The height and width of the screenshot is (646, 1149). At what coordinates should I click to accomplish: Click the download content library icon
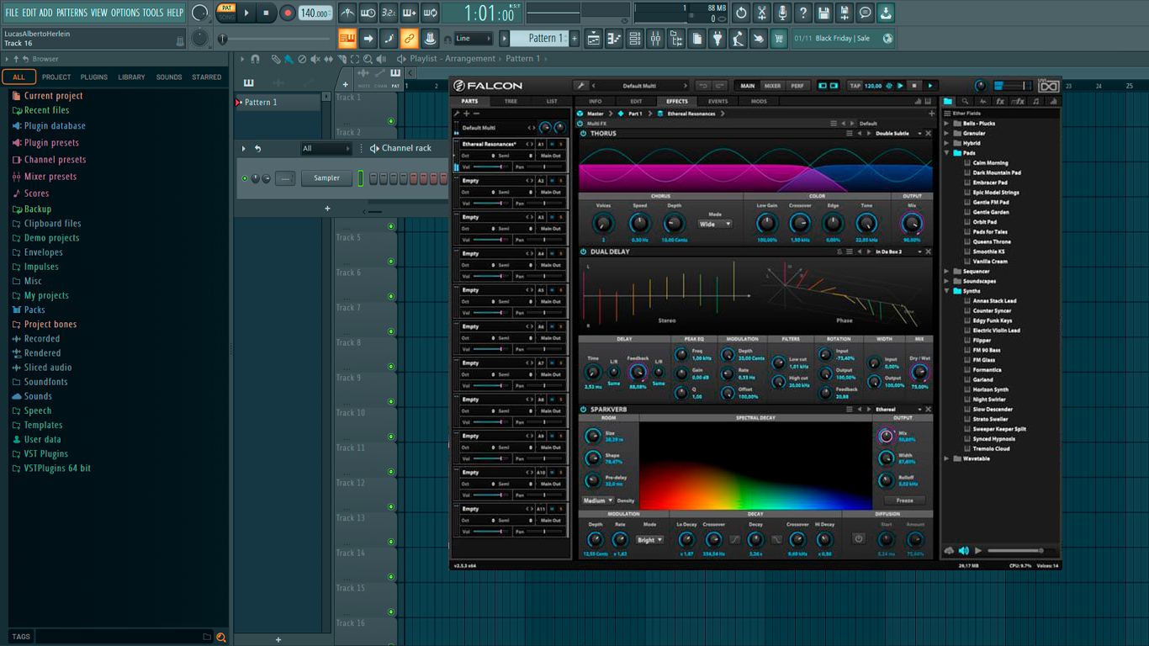[x=886, y=13]
